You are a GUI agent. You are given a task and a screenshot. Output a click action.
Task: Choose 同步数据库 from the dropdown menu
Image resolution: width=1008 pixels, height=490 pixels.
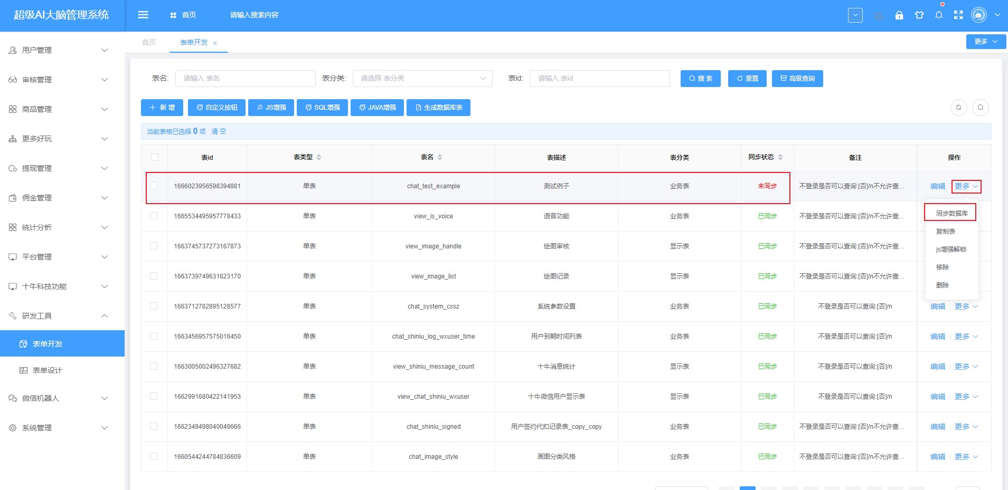(952, 214)
